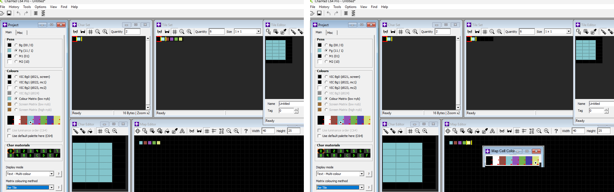The width and height of the screenshot is (614, 192).
Task: Save project icon in left CharPad toolbar
Action: (9, 13)
